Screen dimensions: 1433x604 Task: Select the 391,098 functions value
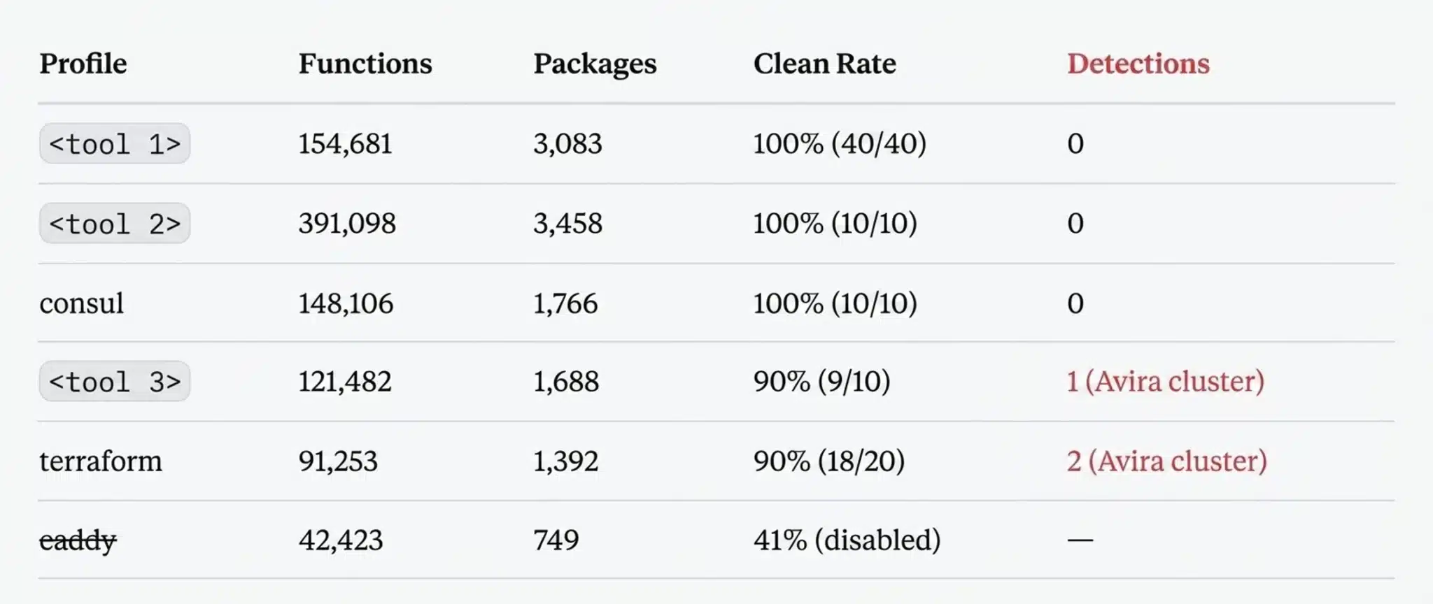point(347,224)
